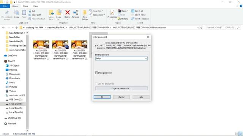This screenshot has width=243, height=136.
Task: Open the Quick Access Toolbar customize arrow
Action: (14, 2)
